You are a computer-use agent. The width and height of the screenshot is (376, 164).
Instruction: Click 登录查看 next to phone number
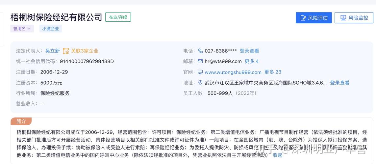coord(249,51)
